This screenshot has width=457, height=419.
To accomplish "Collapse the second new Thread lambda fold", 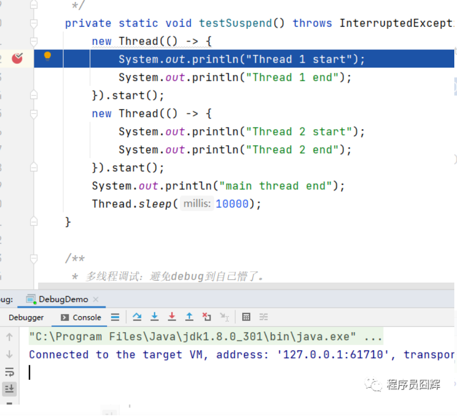I will pos(34,114).
